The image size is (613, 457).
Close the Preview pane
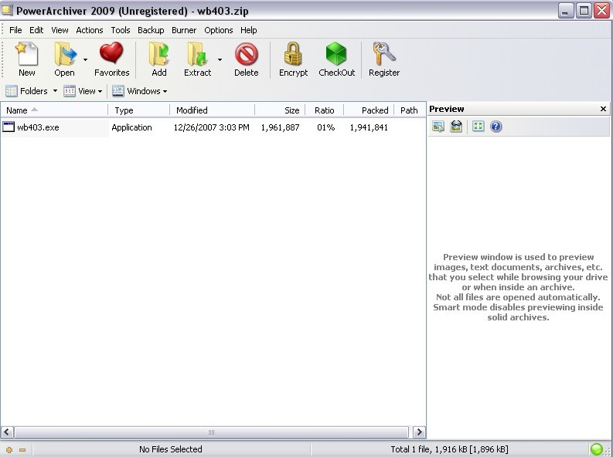pyautogui.click(x=603, y=109)
